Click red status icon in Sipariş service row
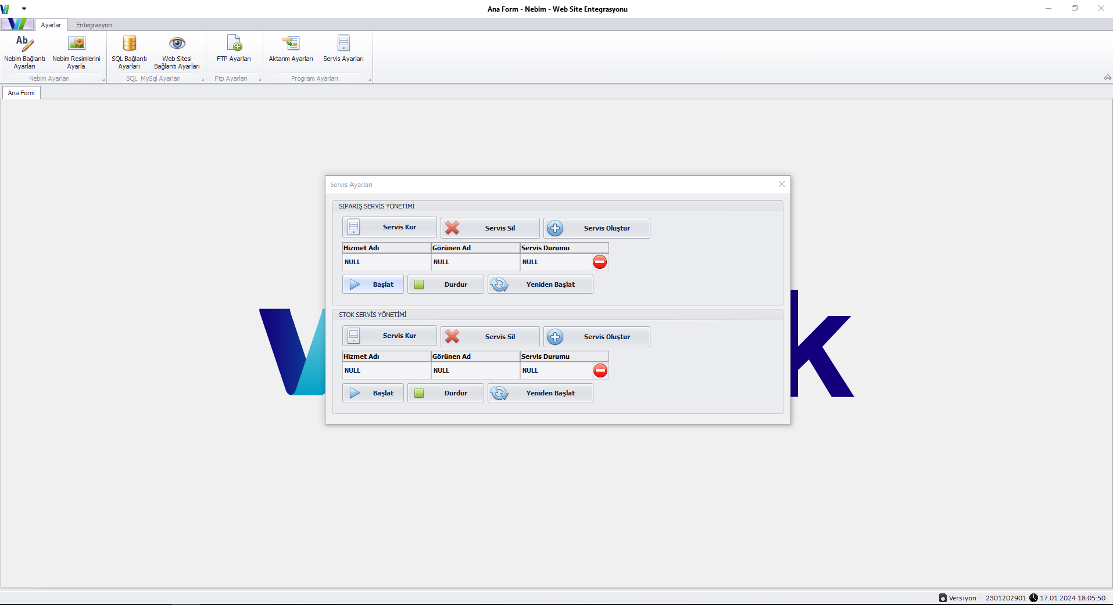 pos(600,262)
